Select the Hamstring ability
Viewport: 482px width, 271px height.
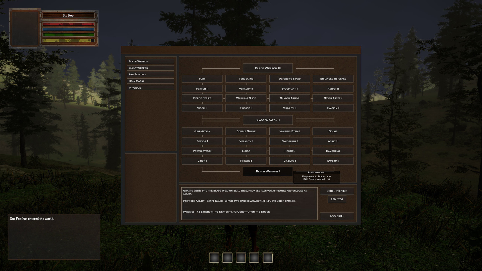pyautogui.click(x=333, y=151)
